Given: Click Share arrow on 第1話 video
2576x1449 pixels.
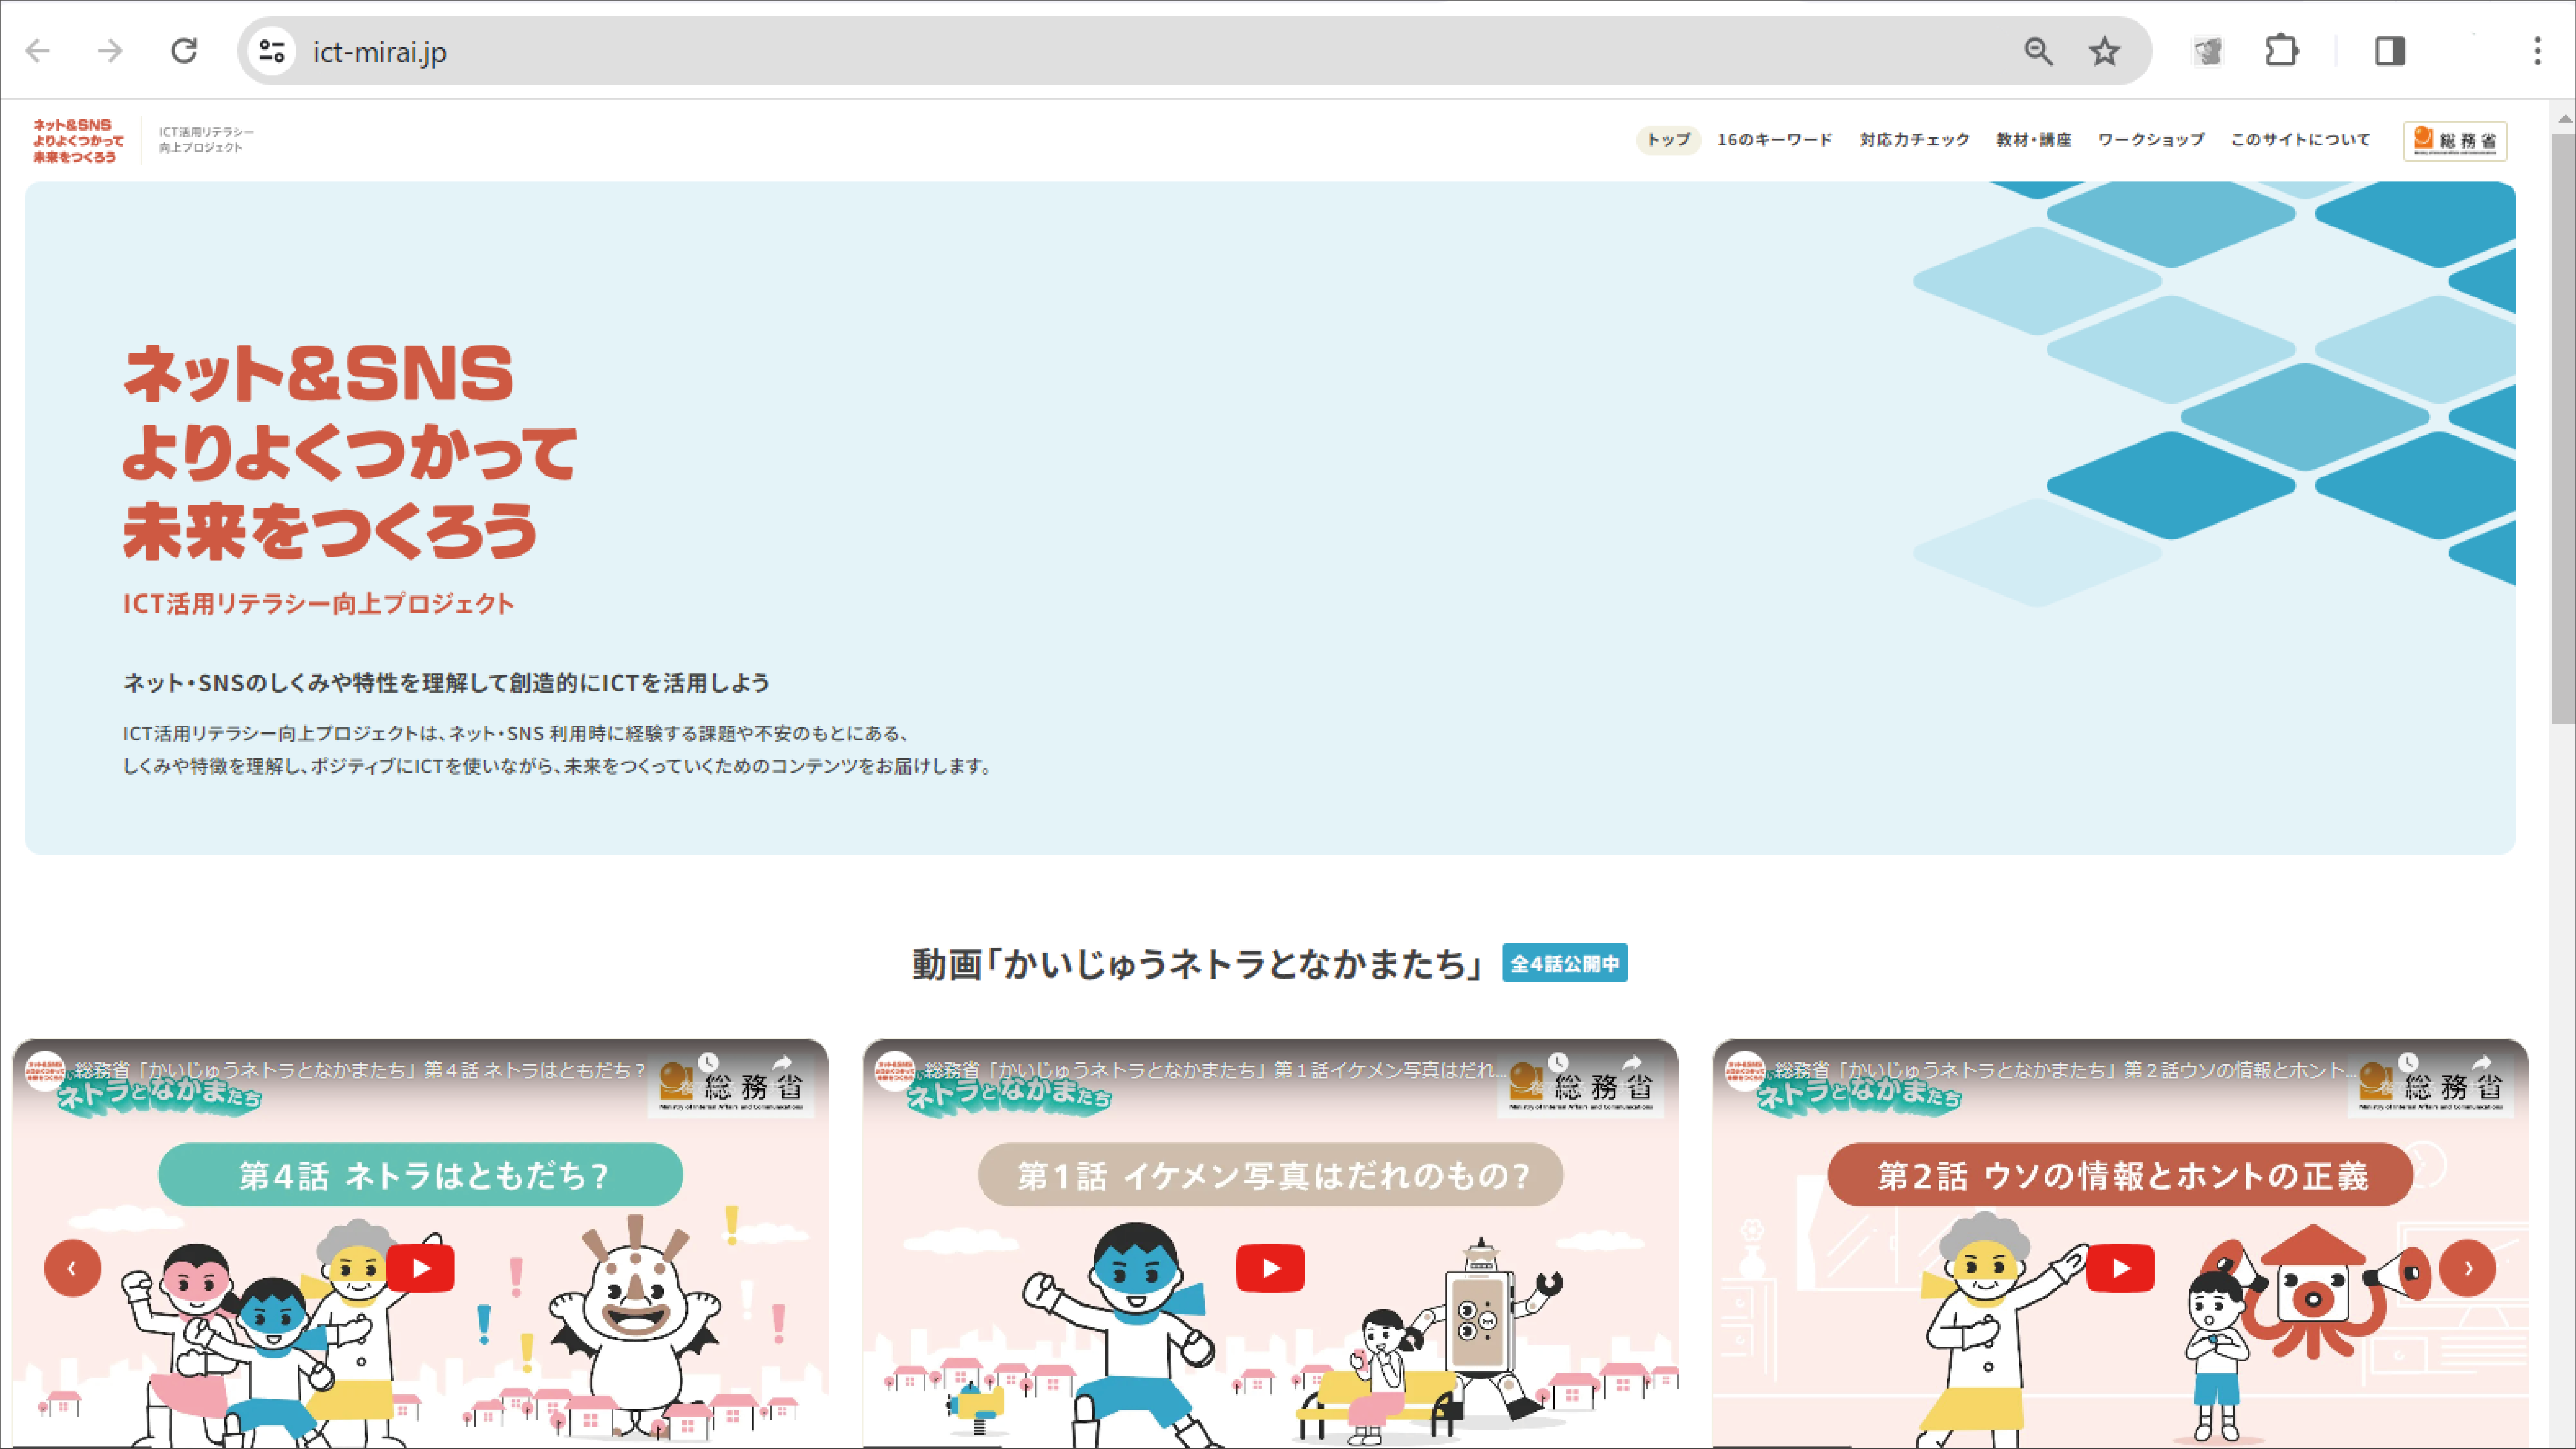Looking at the screenshot, I should 1632,1062.
